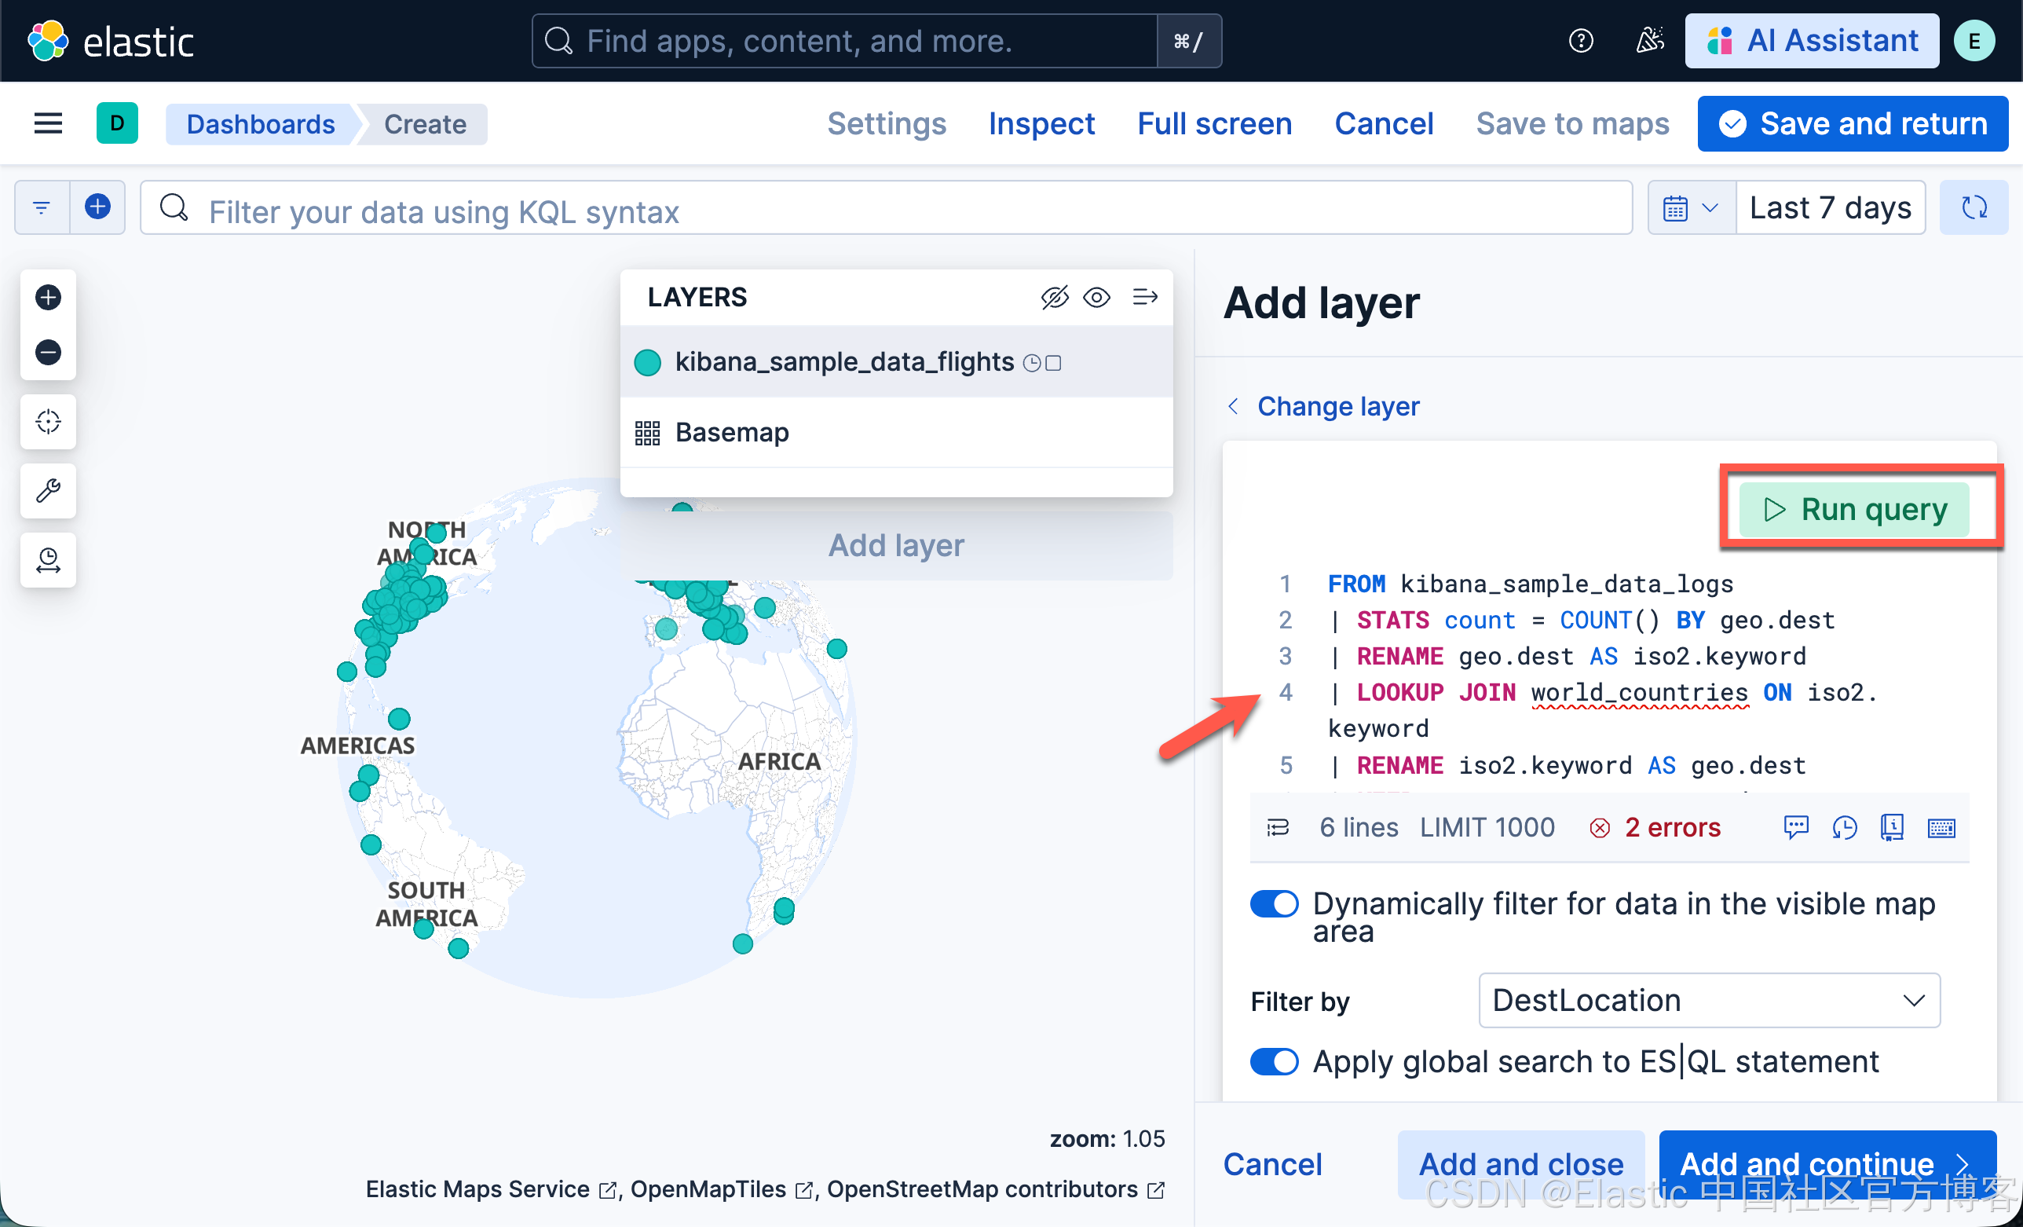Screen dimensions: 2023x1227
Task: Select the kibana_sample_data_flights layer color dot
Action: click(x=647, y=362)
